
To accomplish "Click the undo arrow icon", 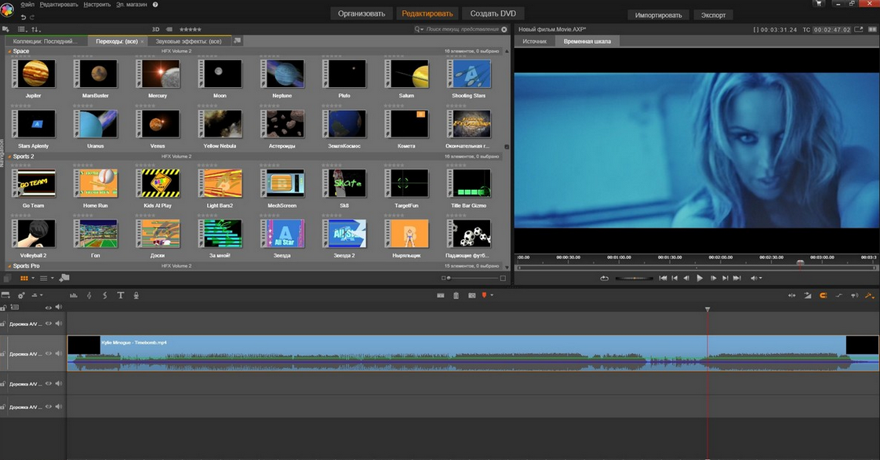I will point(24,16).
